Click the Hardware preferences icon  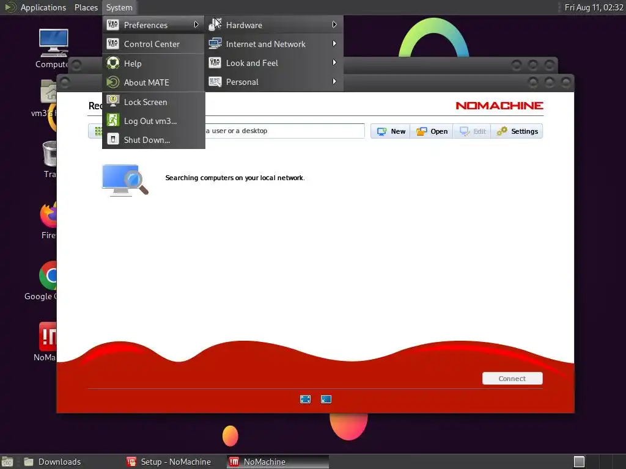pos(215,24)
